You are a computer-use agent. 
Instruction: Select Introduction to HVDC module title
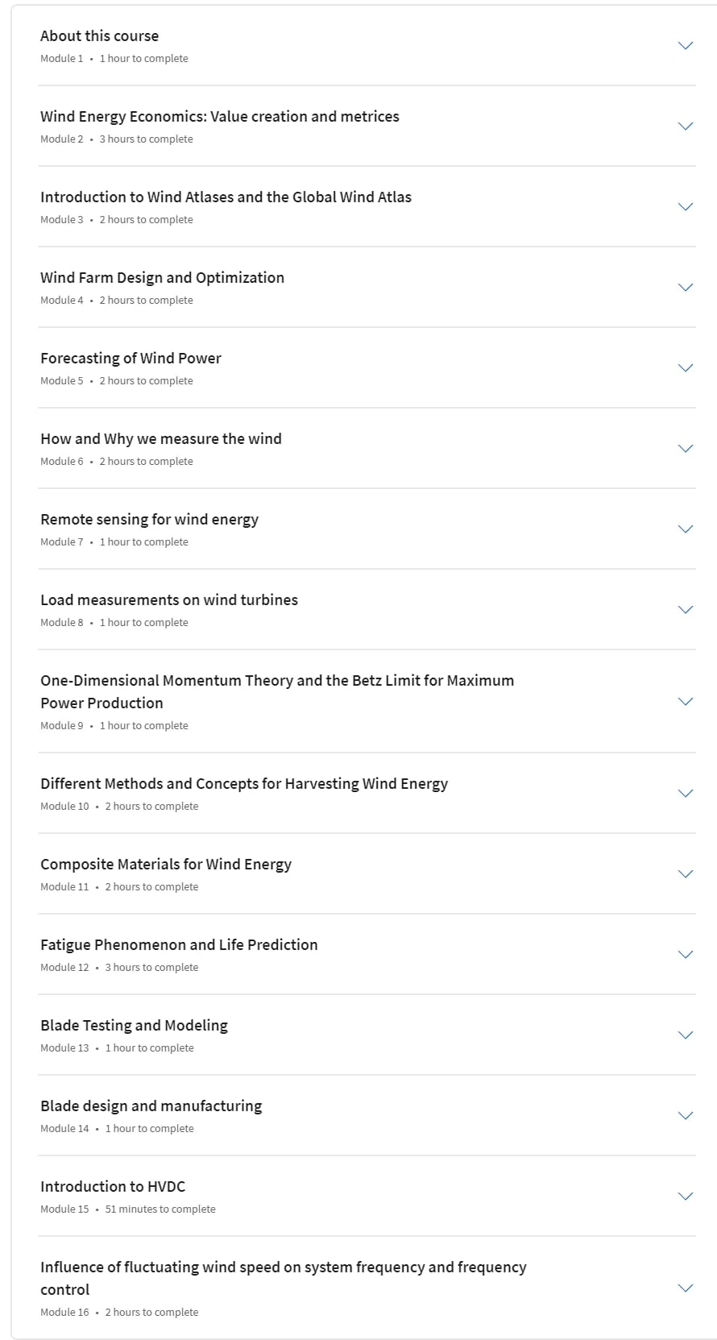coord(113,1186)
